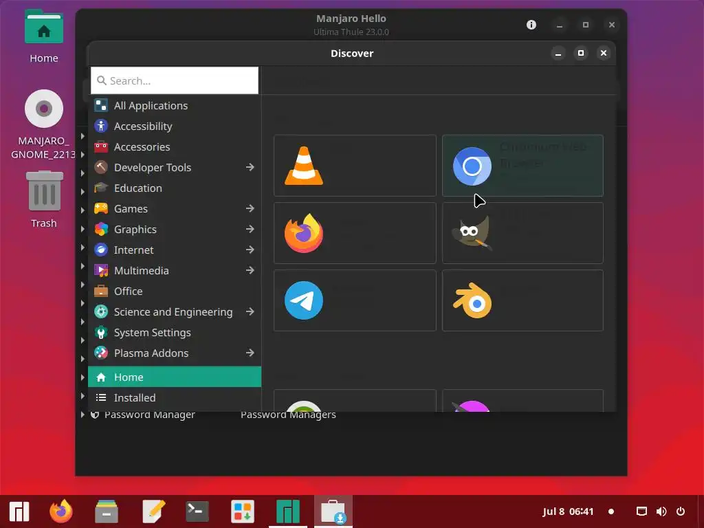
Task: Launch Firefox from the taskbar
Action: click(61, 511)
